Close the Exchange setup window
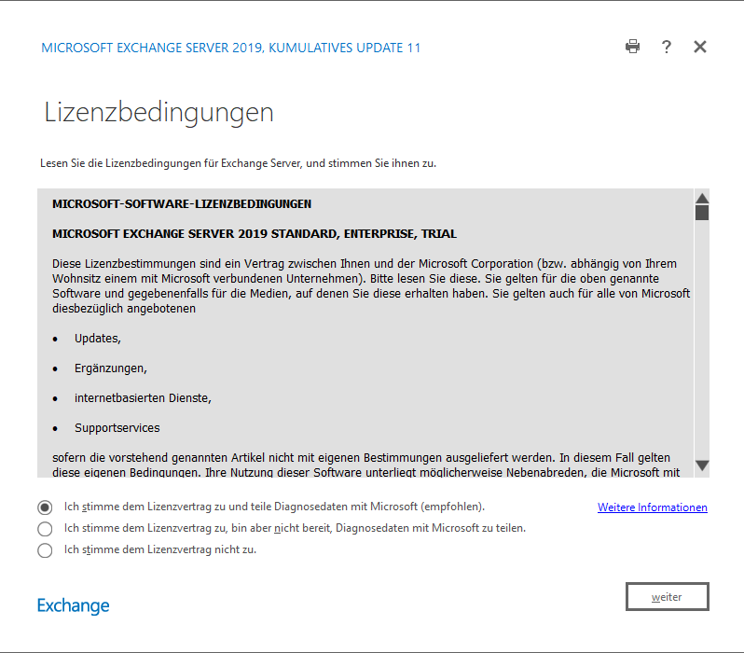Viewport: 744px width, 653px height. tap(700, 47)
